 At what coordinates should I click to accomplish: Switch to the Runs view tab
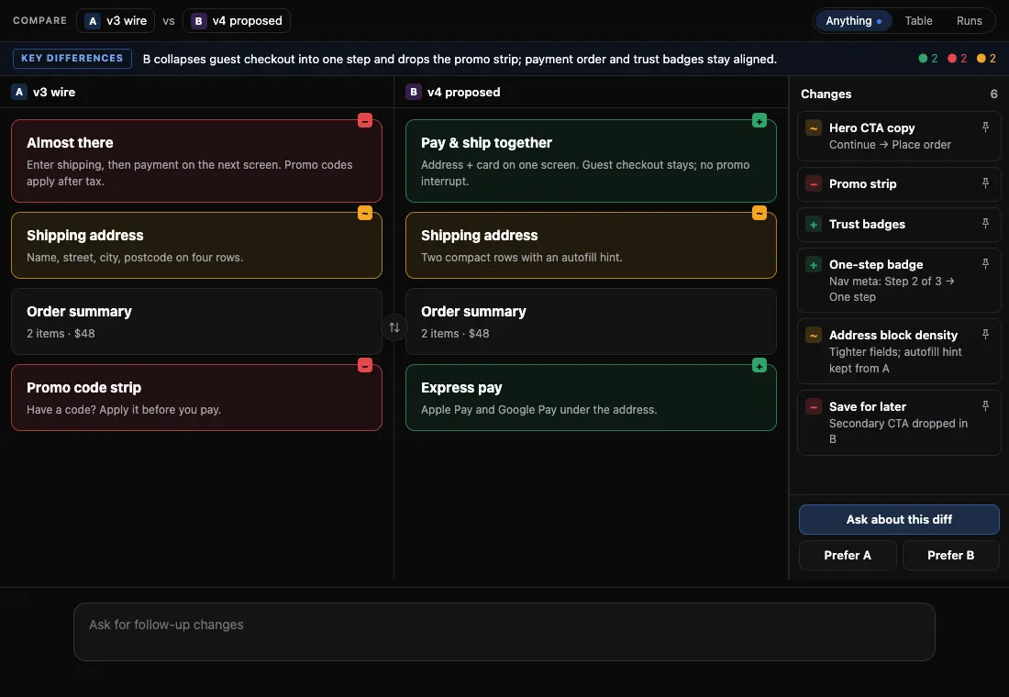(970, 20)
